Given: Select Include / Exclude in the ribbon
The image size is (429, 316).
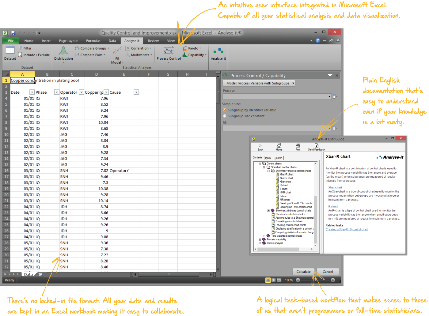Looking at the screenshot, I should pyautogui.click(x=34, y=55).
